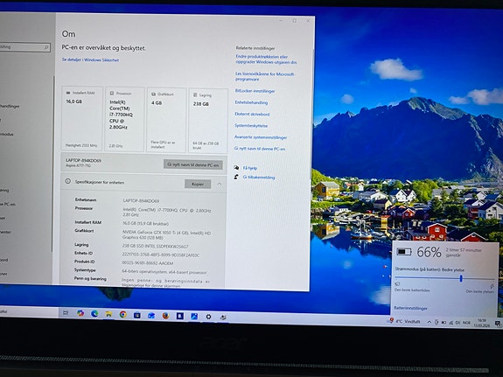Click the Settings gear in the taskbar
The image size is (503, 377).
coord(208,317)
